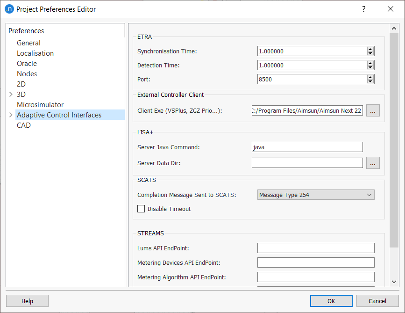
Task: Increment Synchronisation Time with the up arrow
Action: point(370,49)
